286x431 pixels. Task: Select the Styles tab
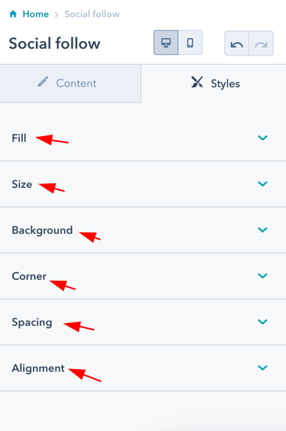tap(214, 83)
